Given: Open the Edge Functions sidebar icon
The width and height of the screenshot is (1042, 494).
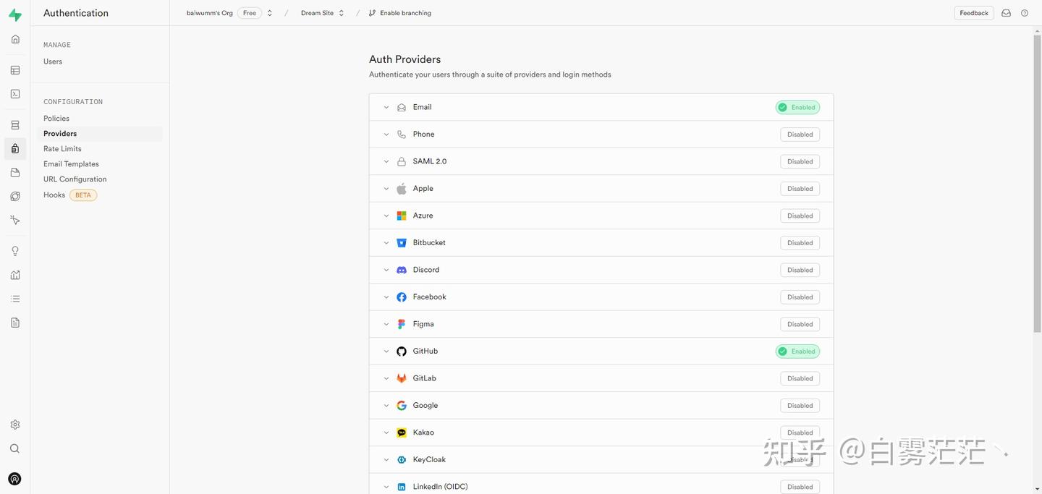Looking at the screenshot, I should pyautogui.click(x=15, y=196).
